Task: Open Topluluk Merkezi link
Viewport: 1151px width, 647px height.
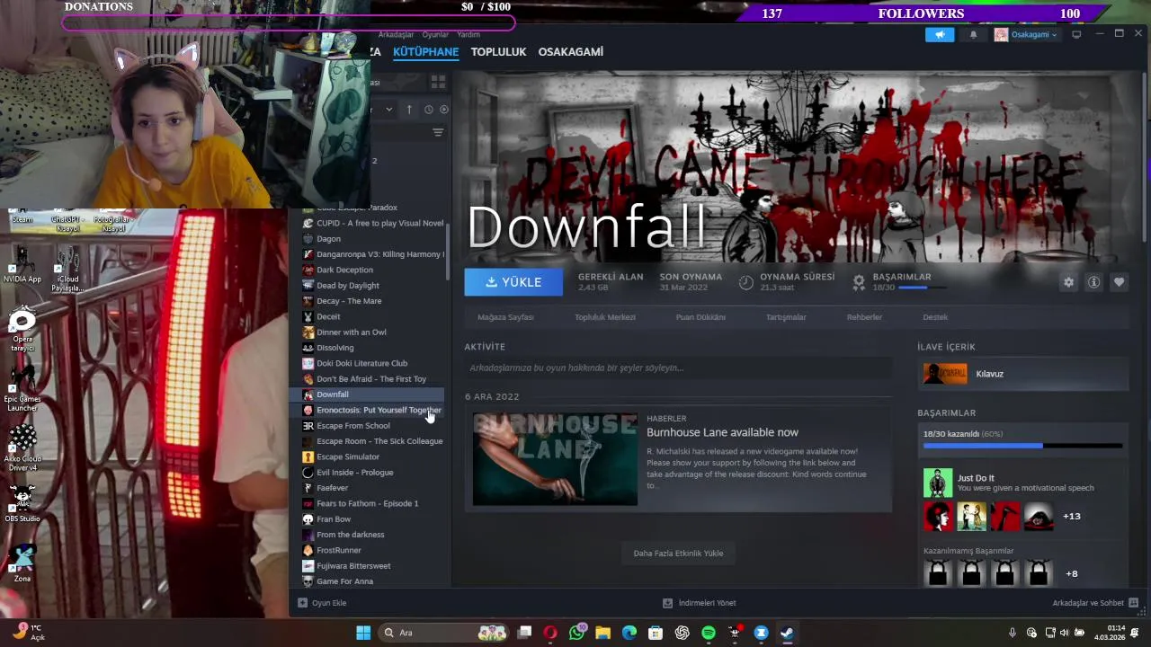Action: [x=605, y=317]
